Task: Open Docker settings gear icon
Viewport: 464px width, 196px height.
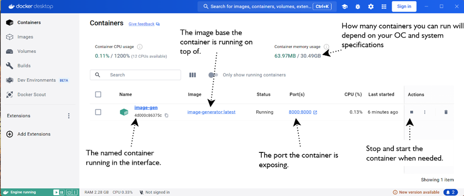Action: (x=371, y=7)
